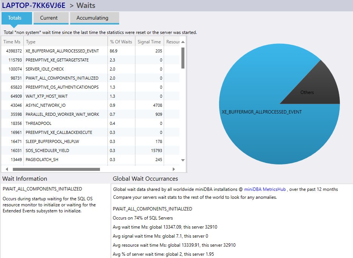The image size is (353, 258).
Task: Click the horizontal scroll left arrow
Action: (7, 169)
